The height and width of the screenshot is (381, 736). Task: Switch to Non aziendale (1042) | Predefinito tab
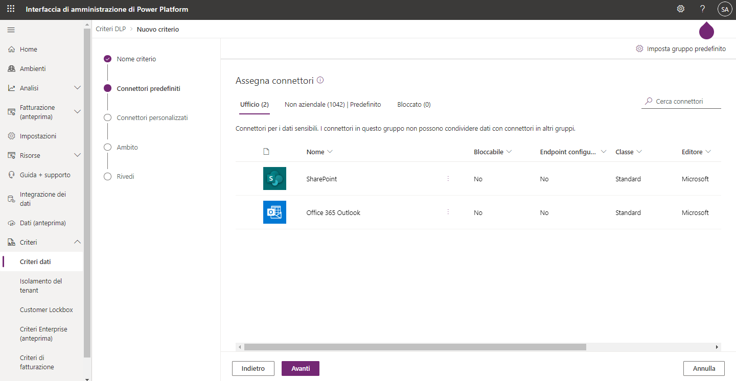333,104
